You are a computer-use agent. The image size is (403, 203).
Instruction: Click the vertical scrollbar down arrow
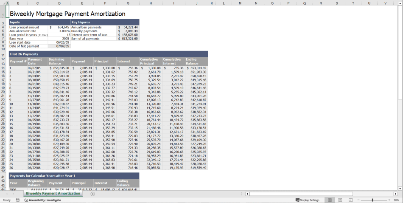click(x=400, y=189)
